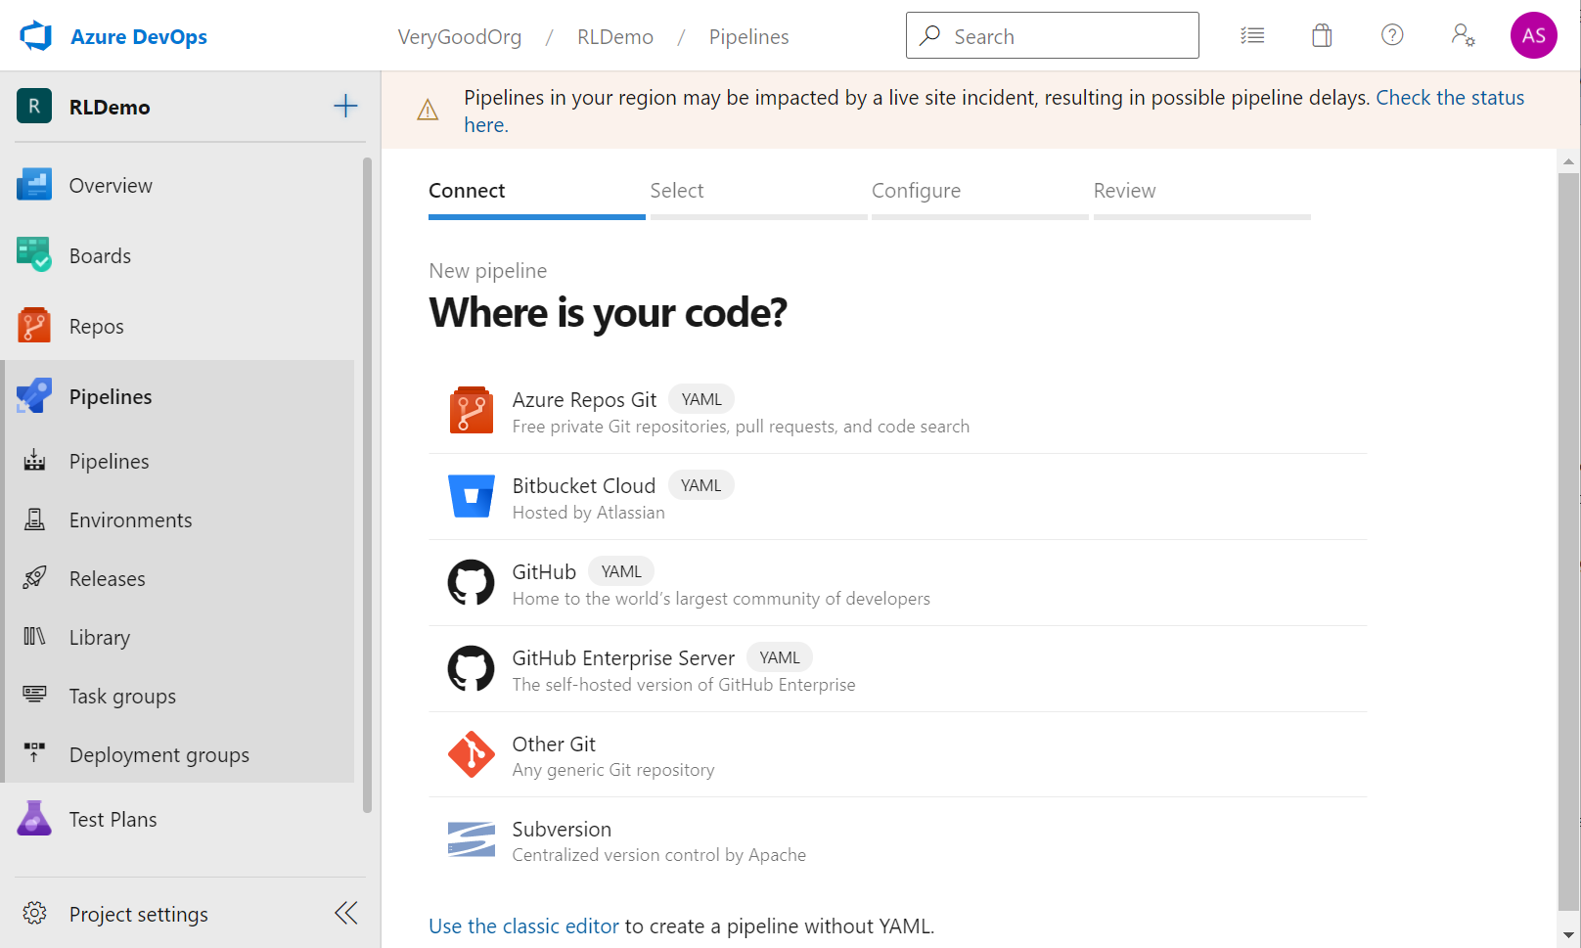
Task: Open the Help question mark icon
Action: point(1392,35)
